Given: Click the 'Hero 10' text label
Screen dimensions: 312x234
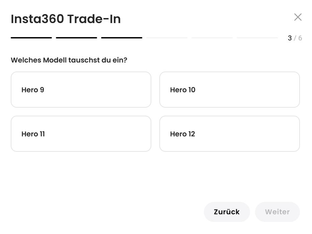Looking at the screenshot, I should (x=182, y=90).
